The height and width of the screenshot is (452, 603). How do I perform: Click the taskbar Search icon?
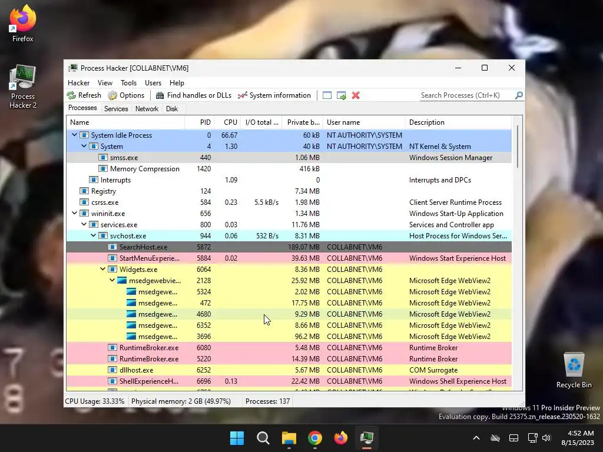pyautogui.click(x=263, y=438)
